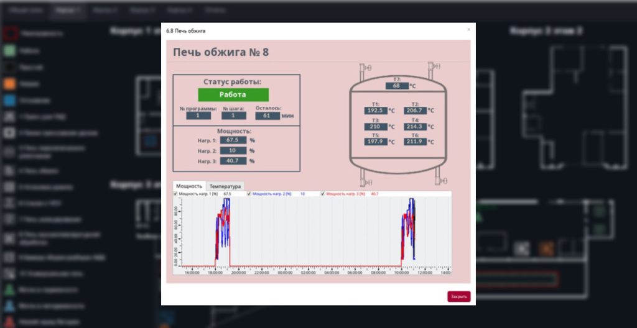The width and height of the screenshot is (637, 328).
Task: Click the 00:00:00 mark on chart time axis
Action: click(x=285, y=272)
